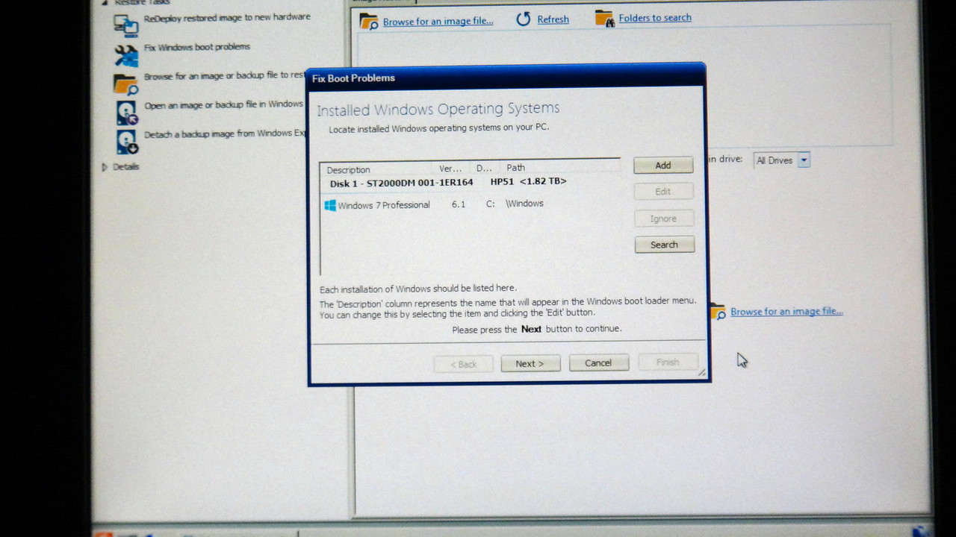Click the Windows logo icon beside Windows 7 Professional

330,205
